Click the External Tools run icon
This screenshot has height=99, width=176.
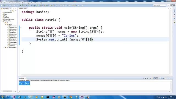tap(41, 5)
